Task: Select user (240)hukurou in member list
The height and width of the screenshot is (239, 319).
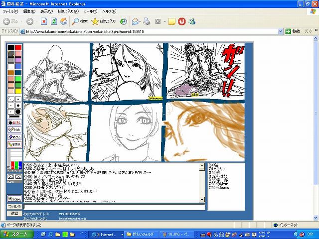Action: 219,188
